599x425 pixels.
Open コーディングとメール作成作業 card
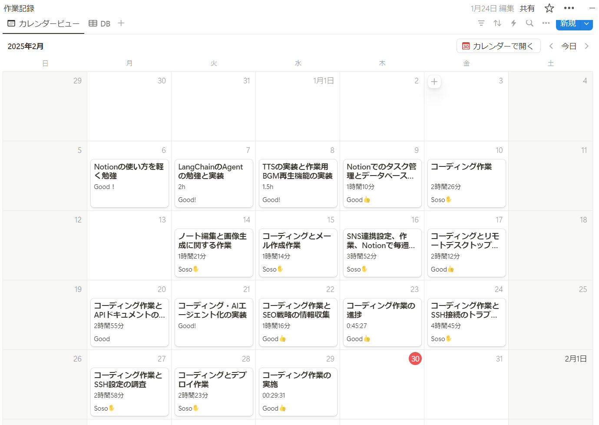[x=298, y=253]
